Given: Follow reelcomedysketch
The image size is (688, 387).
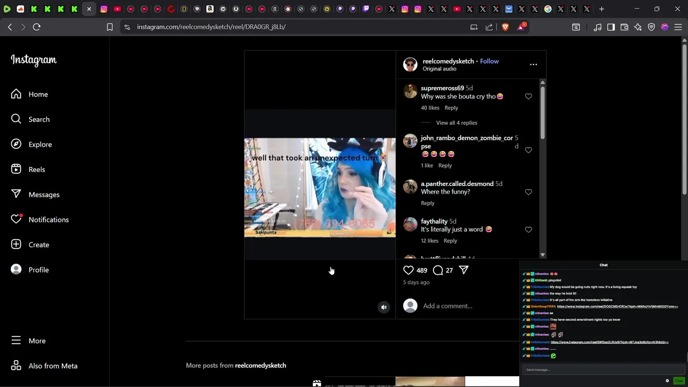Looking at the screenshot, I should click(x=489, y=61).
